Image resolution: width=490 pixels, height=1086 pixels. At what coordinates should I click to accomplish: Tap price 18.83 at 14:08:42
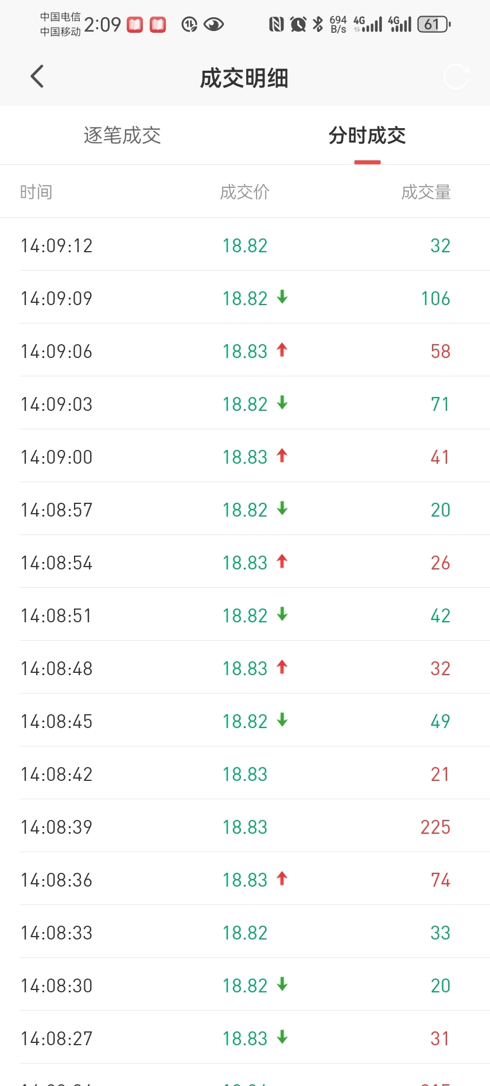[245, 775]
